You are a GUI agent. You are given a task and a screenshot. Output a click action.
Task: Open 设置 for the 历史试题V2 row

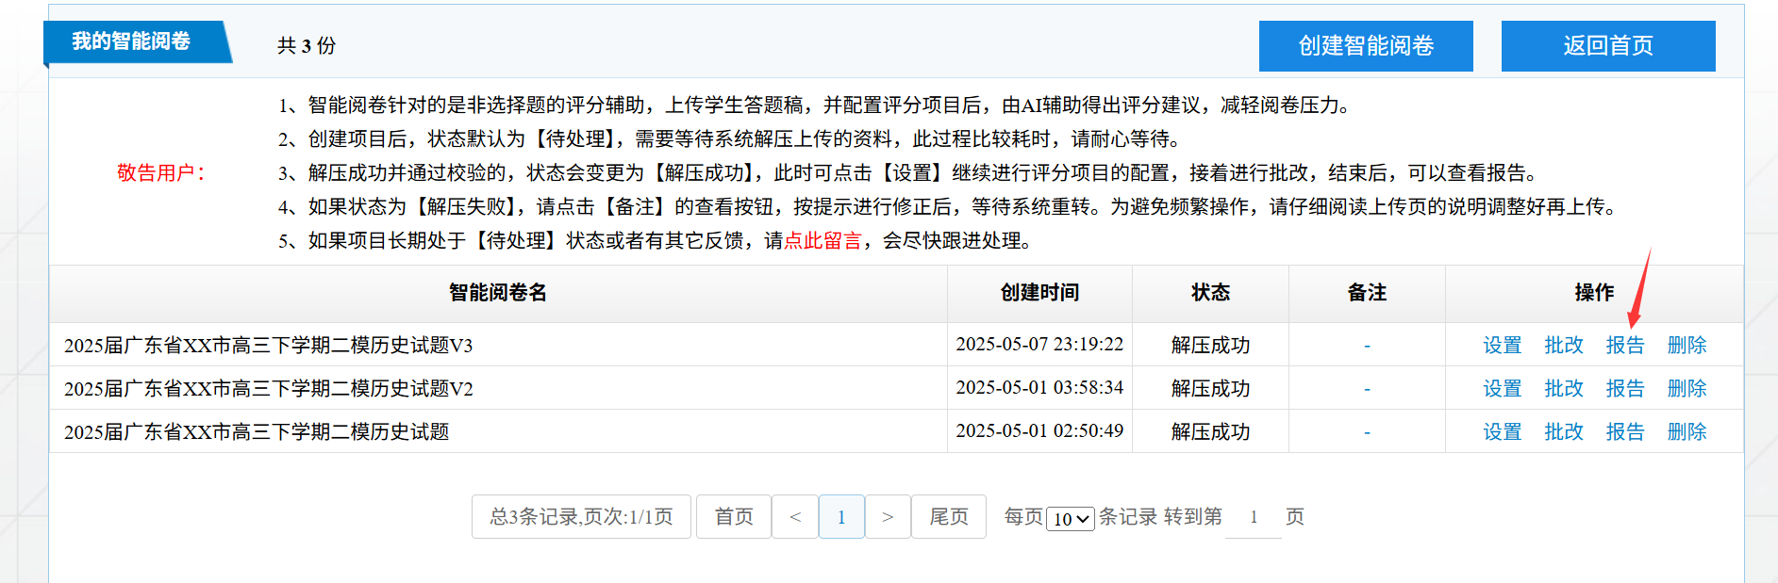tap(1502, 389)
